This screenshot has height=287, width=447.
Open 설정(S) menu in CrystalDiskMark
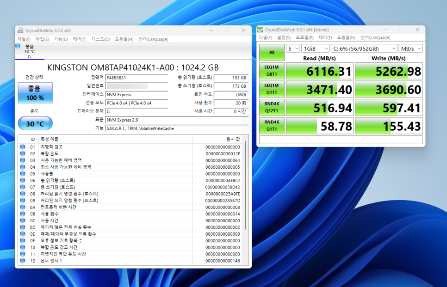[284, 37]
